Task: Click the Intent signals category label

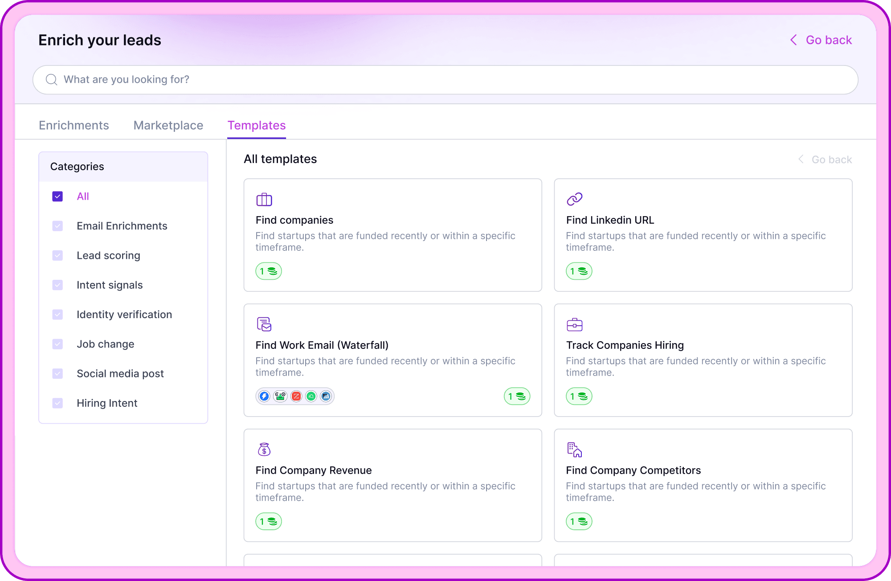Action: (x=110, y=285)
